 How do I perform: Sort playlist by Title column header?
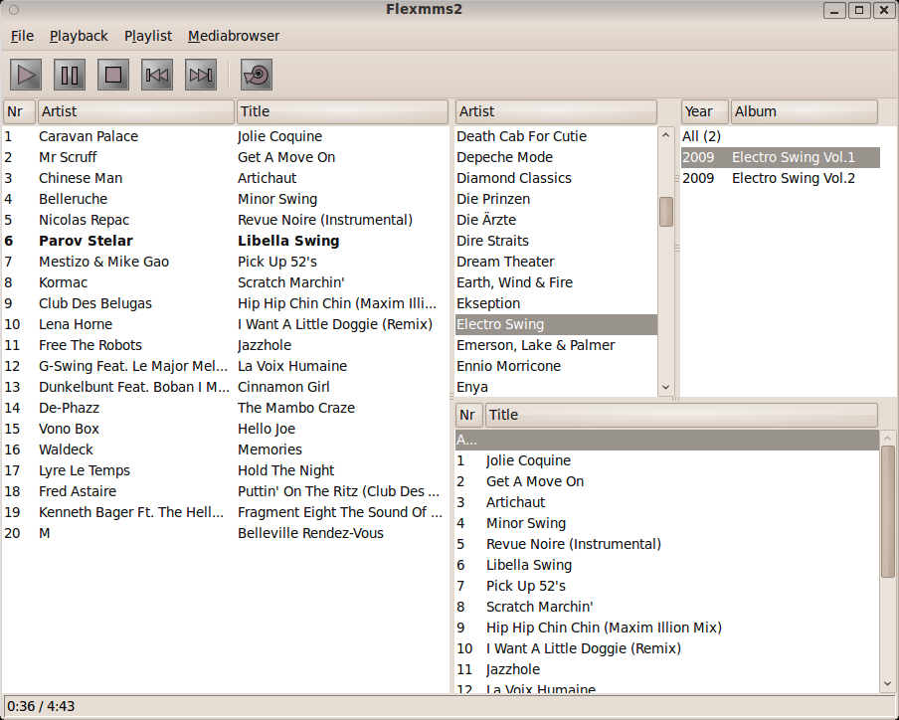tap(342, 111)
